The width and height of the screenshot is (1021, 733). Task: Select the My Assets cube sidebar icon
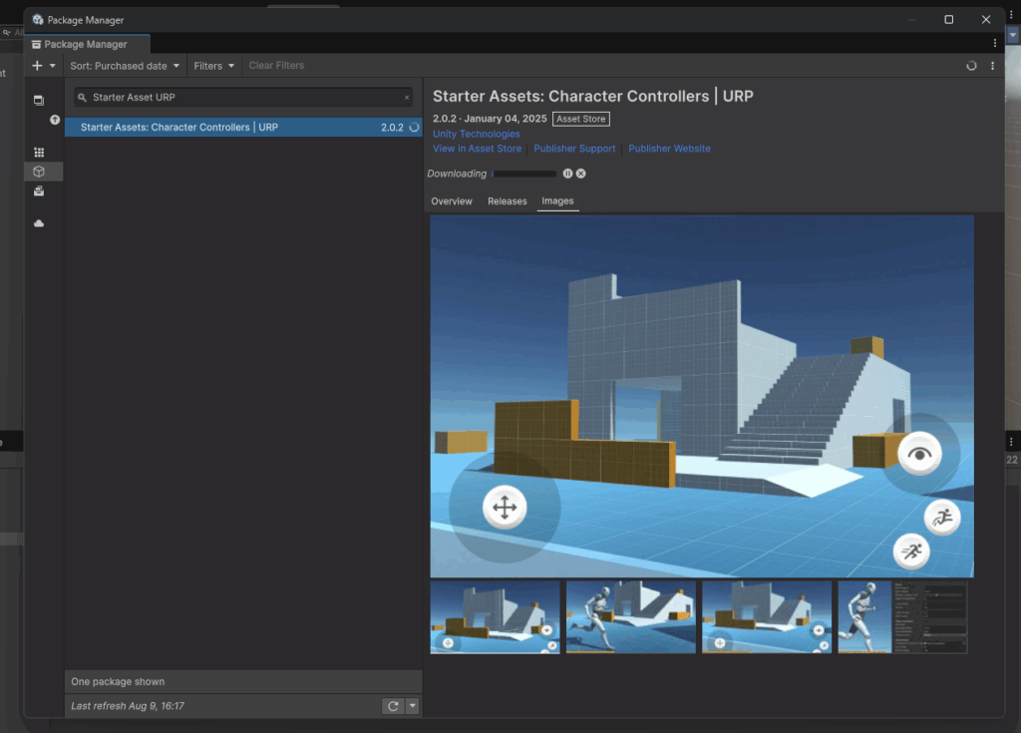pos(39,172)
